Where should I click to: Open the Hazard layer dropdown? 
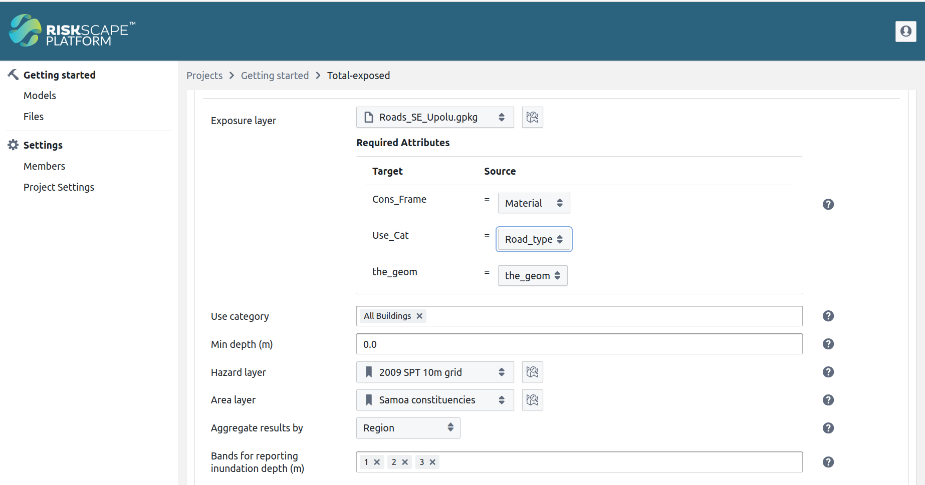(x=435, y=372)
